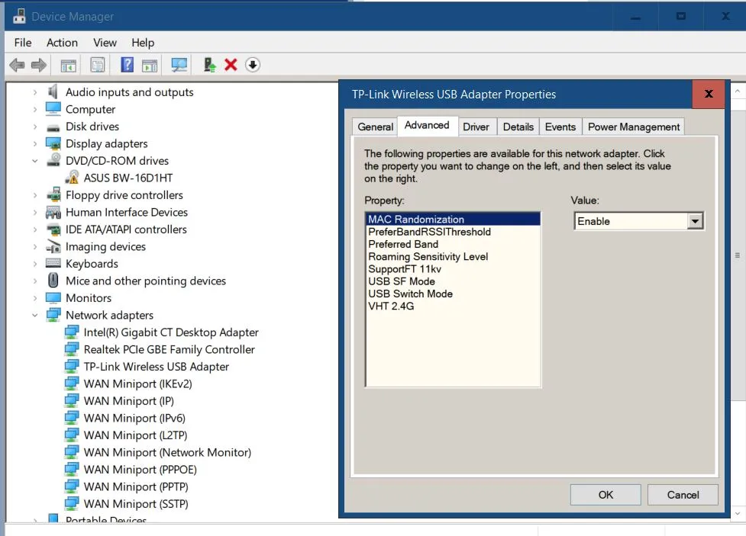This screenshot has height=536, width=746.
Task: Select WAN Miniport (IKEv2)
Action: (137, 384)
